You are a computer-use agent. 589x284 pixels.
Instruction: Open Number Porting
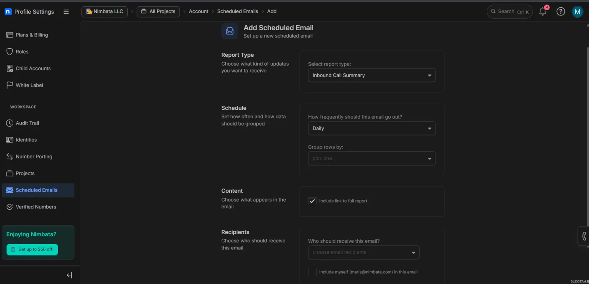click(x=38, y=157)
